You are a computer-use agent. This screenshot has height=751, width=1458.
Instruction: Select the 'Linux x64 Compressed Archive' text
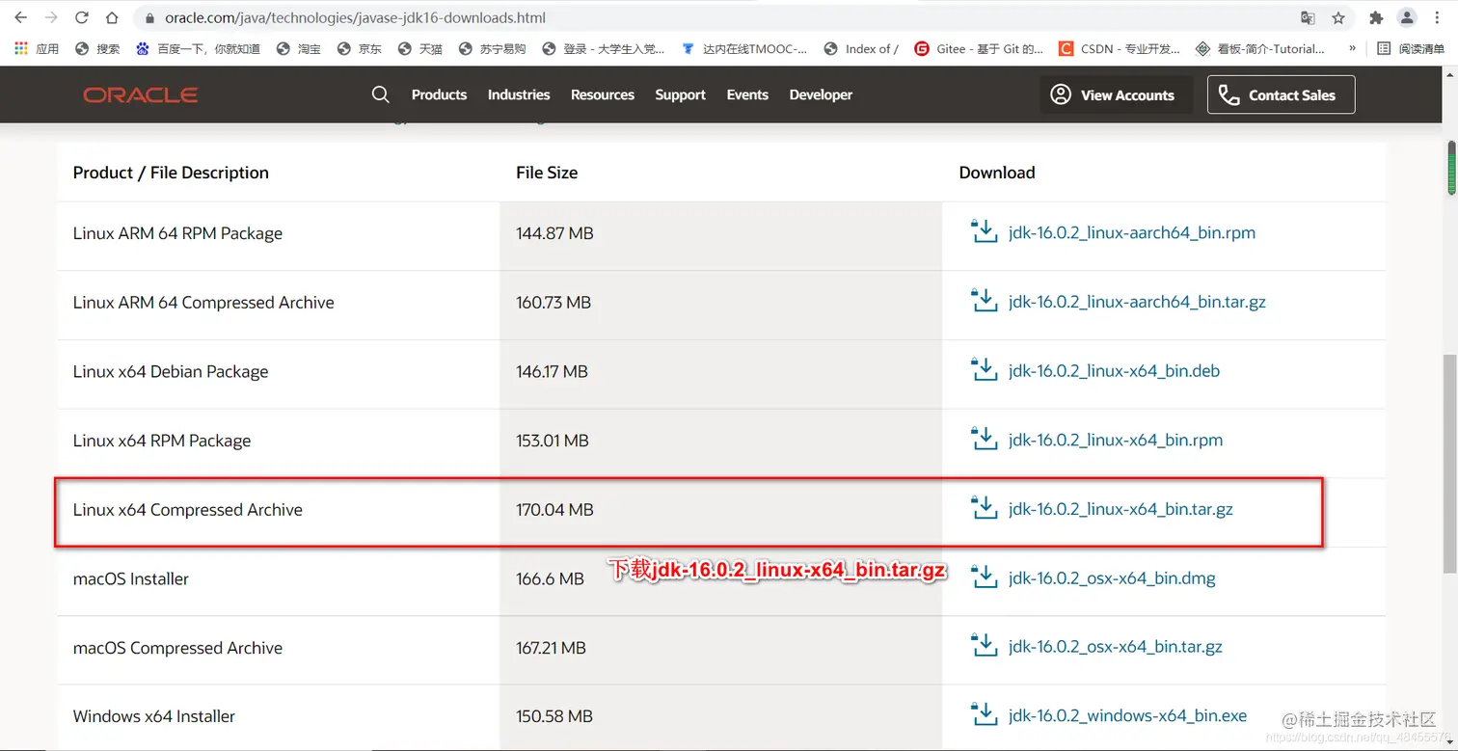(x=188, y=509)
